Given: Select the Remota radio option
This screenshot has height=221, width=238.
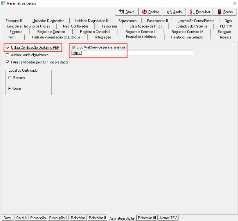Looking at the screenshot, I should pos(10,78).
